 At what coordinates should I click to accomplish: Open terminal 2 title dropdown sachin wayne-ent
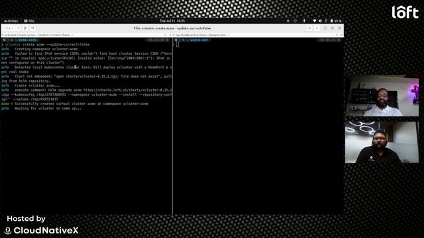(x=201, y=35)
